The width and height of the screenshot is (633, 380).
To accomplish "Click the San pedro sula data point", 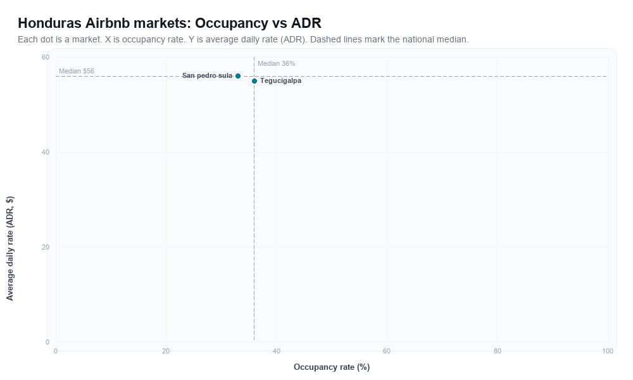I will (x=238, y=76).
